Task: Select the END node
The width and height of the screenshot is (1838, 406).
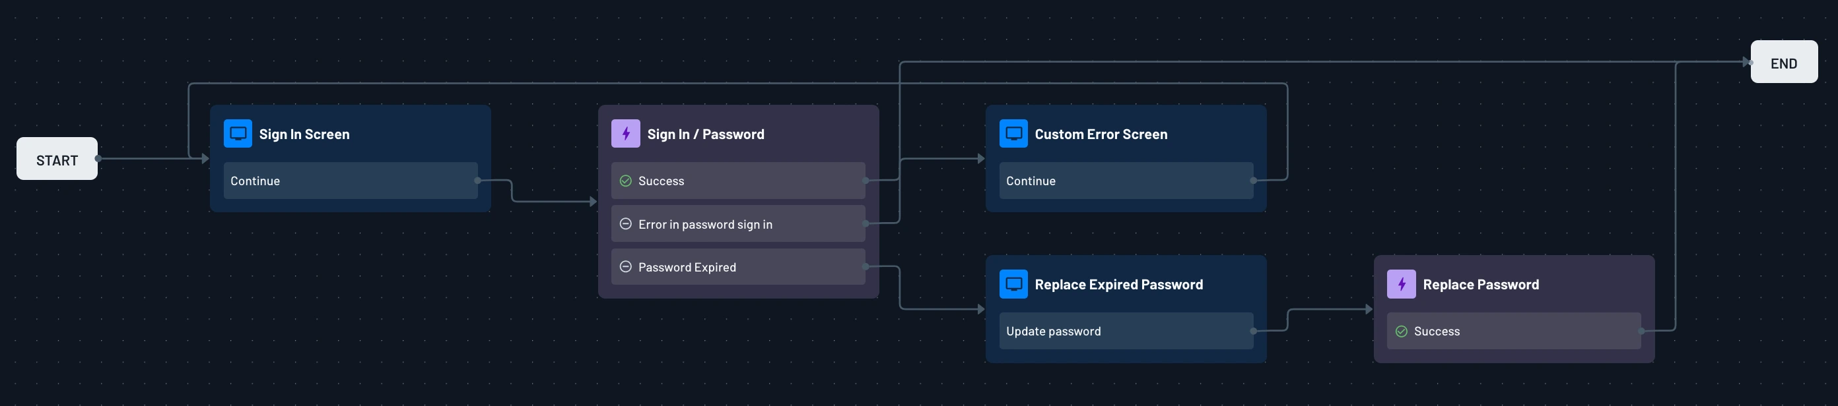Action: click(1783, 62)
